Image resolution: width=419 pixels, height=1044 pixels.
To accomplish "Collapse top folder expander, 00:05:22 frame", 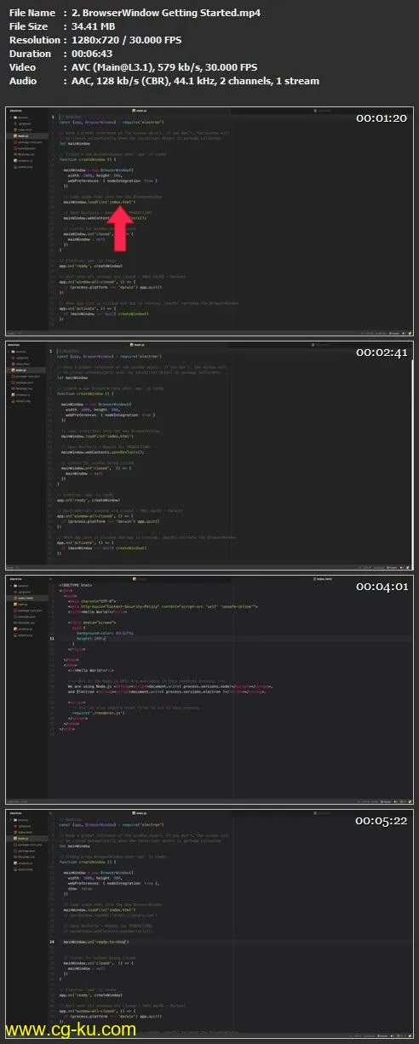I will click(12, 822).
